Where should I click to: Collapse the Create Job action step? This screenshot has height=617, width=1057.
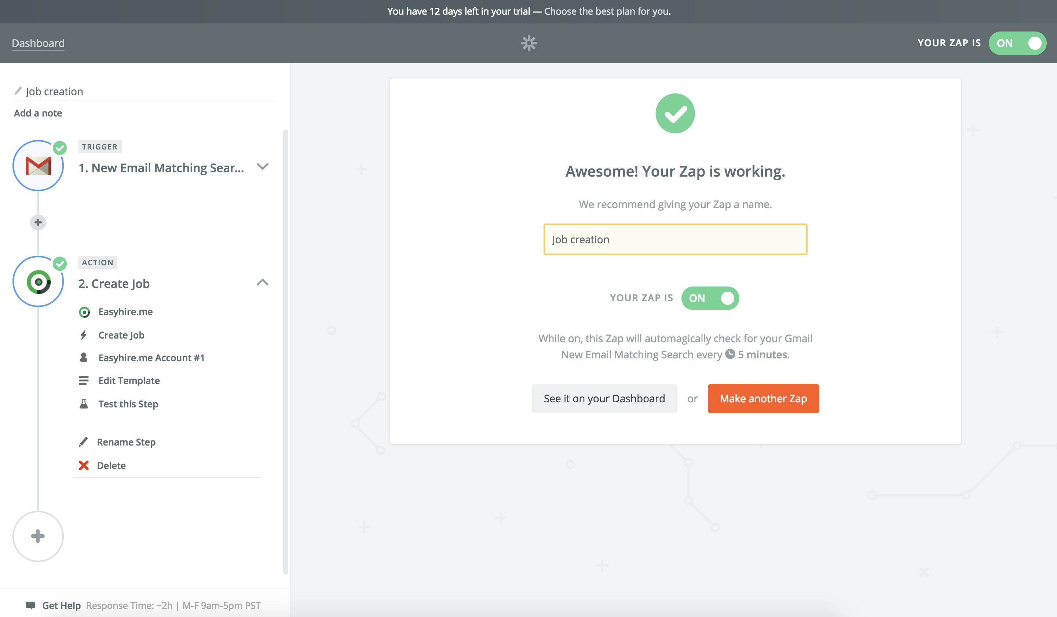[x=263, y=282]
